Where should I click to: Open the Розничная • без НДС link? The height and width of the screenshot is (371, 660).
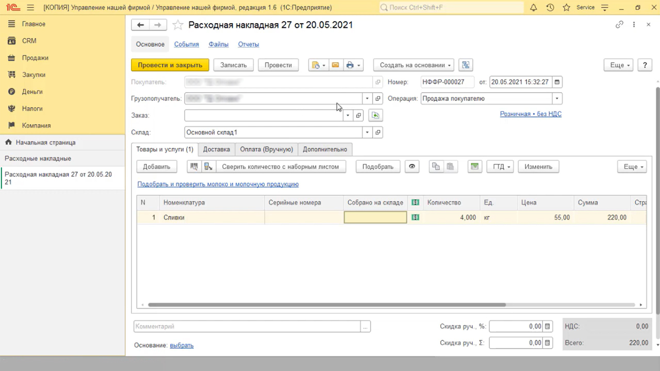531,114
